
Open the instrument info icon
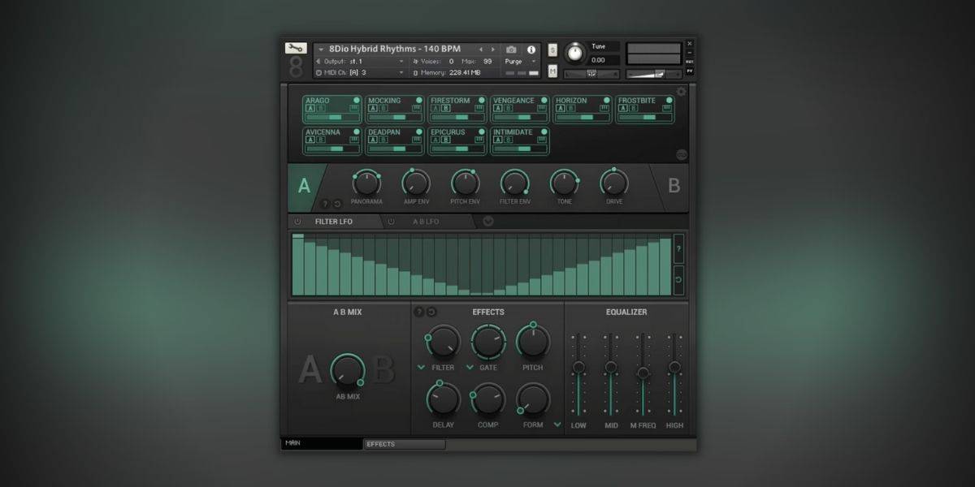click(531, 50)
